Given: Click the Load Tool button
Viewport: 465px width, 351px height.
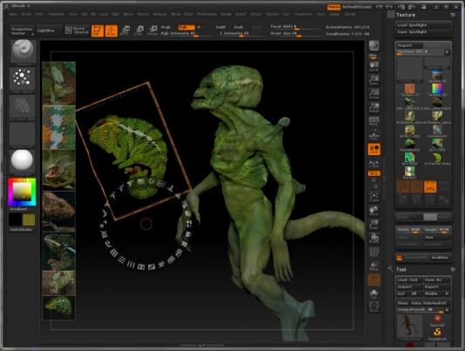Looking at the screenshot, I should point(409,280).
